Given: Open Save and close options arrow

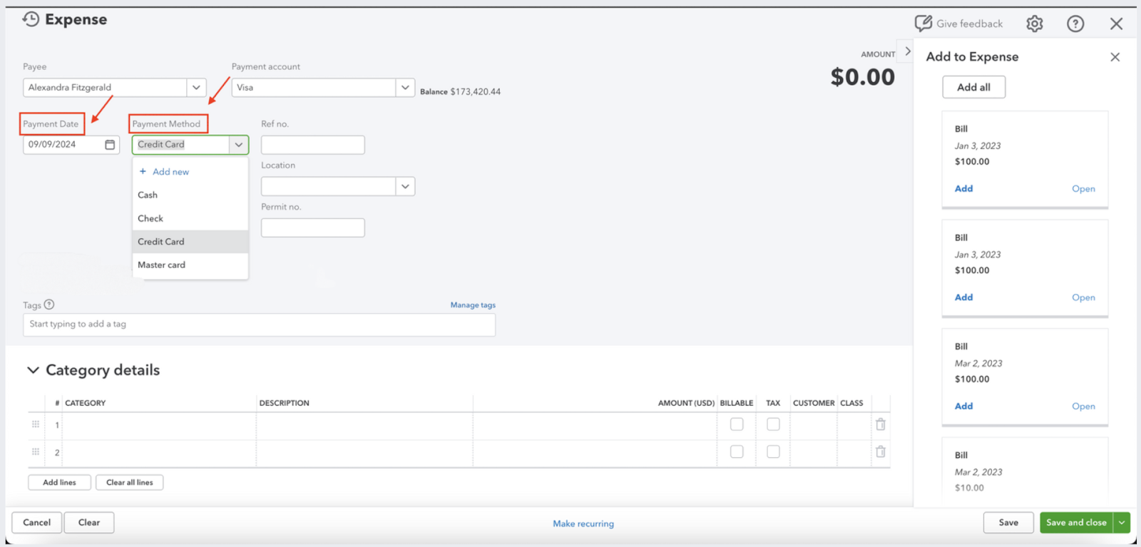Looking at the screenshot, I should pos(1122,523).
